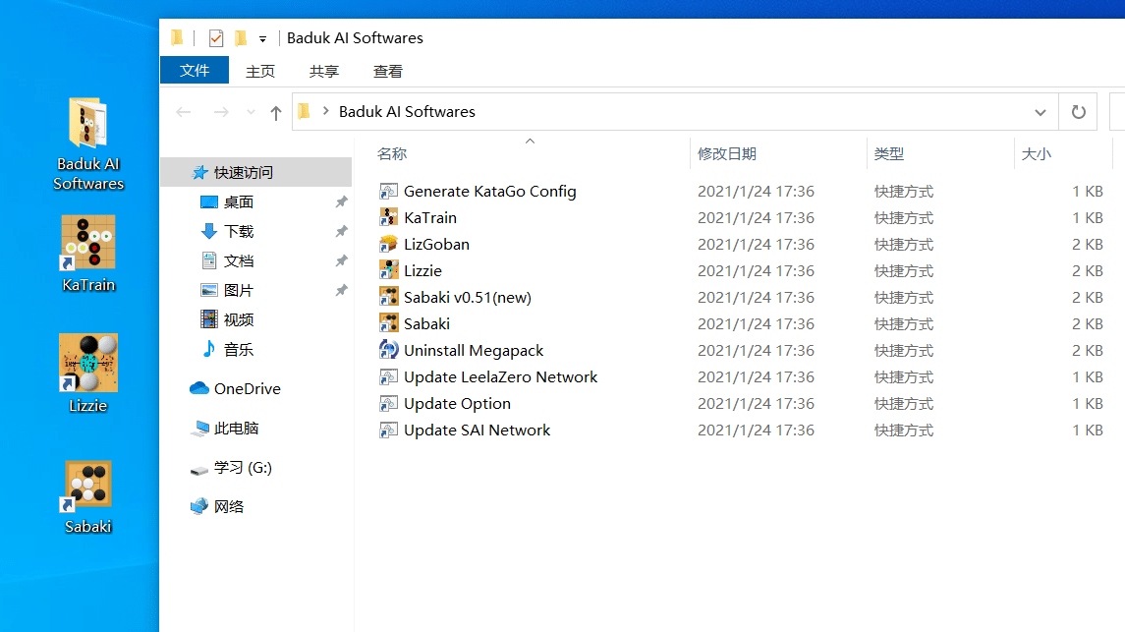Switch to the 共享 ribbon tab
The height and width of the screenshot is (632, 1125).
tap(323, 71)
